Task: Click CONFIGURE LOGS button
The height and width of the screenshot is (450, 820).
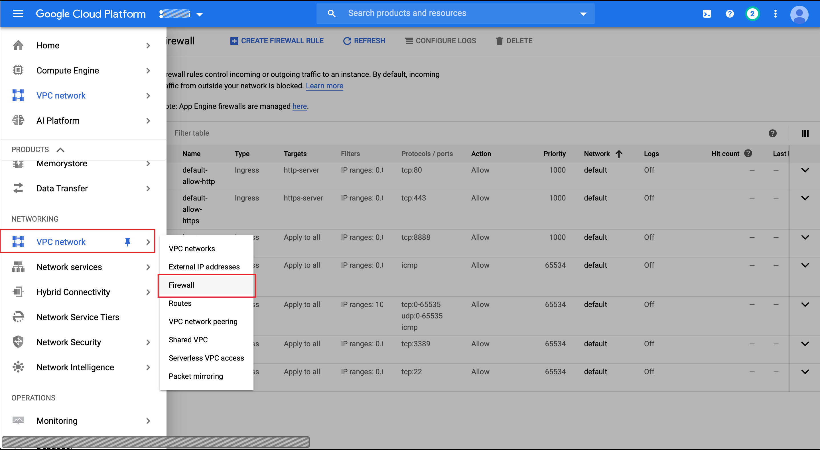Action: pos(441,41)
